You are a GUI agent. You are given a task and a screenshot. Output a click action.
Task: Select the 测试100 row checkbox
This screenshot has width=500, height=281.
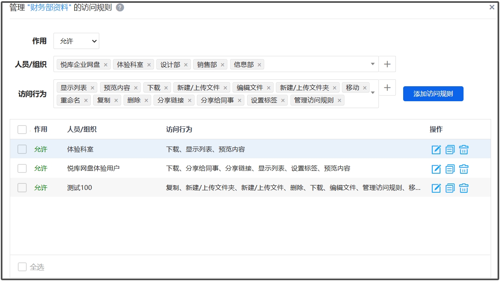tap(22, 188)
